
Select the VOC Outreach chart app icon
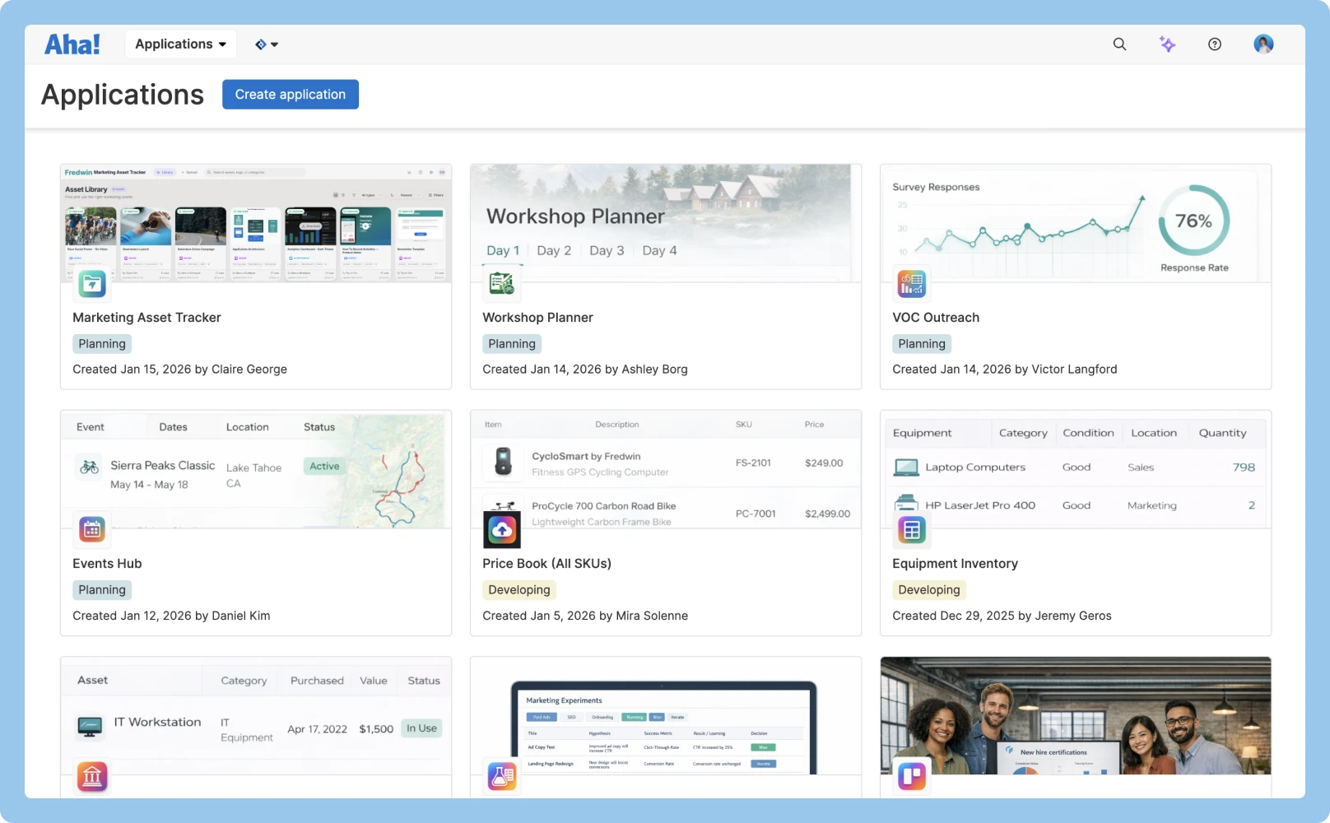[x=911, y=283]
